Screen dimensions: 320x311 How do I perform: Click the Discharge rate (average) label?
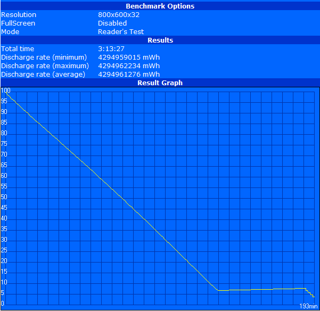[x=43, y=74]
